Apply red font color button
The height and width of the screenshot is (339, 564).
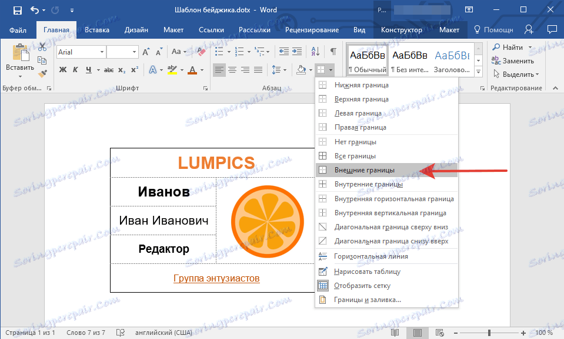(192, 70)
